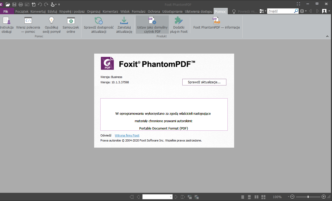332x201 pixels.
Task: Click the previous view icon in status bar
Action: click(x=190, y=197)
